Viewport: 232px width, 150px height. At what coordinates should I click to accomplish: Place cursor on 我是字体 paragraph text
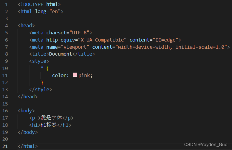(51, 118)
